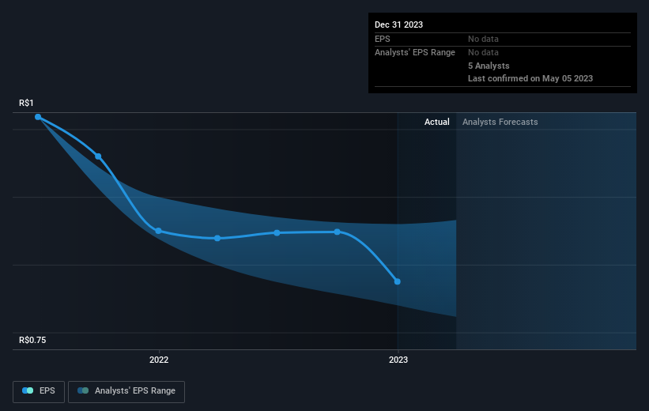Screen dimensions: 649x411
Task: Click Analysts' EPS Range label in tooltip
Action: [x=415, y=53]
